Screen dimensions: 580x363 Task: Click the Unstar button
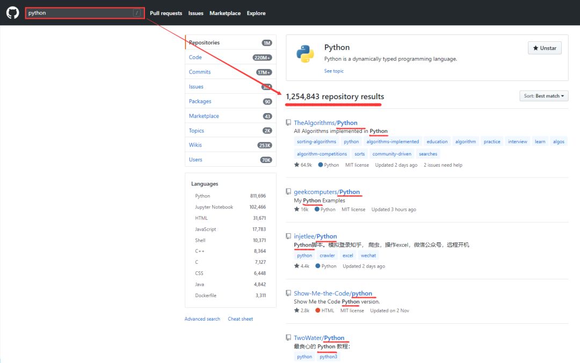tap(545, 48)
